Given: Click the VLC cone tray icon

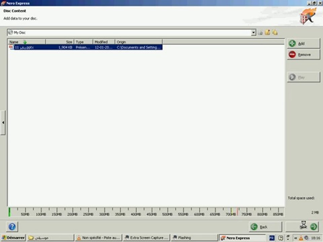Looking at the screenshot, I should click(301, 238).
